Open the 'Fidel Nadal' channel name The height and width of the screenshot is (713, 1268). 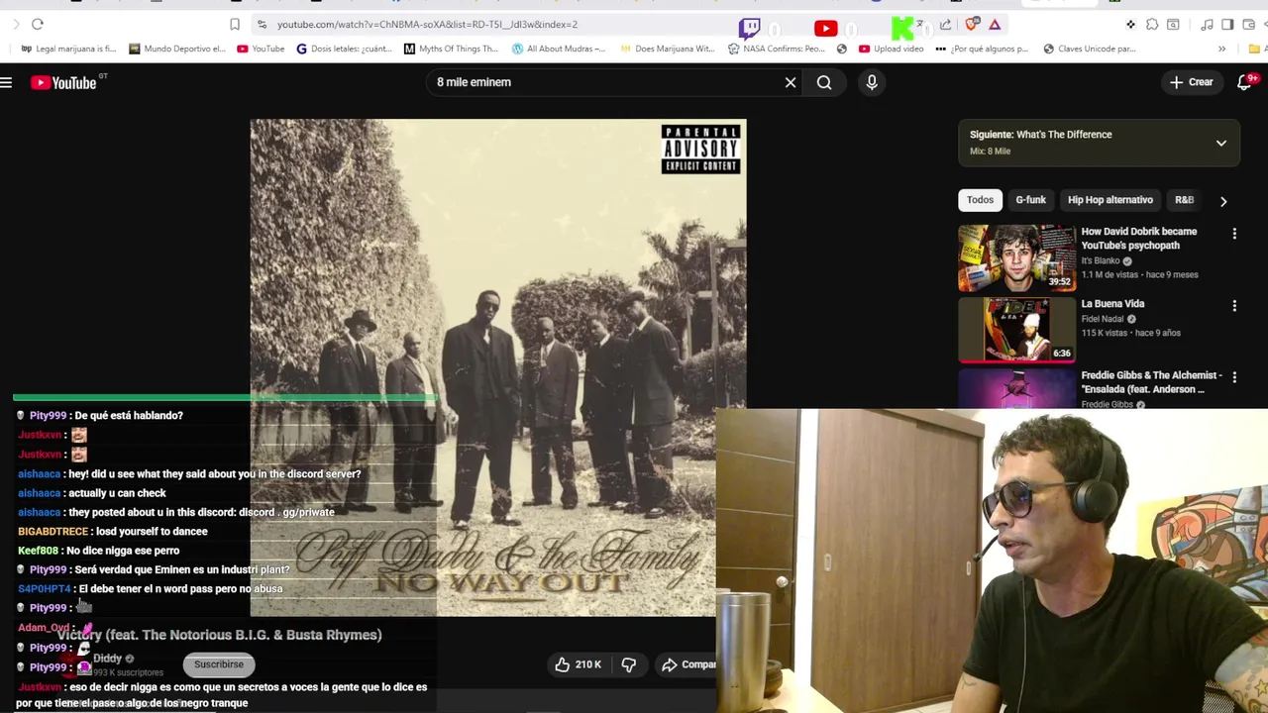tap(1103, 319)
